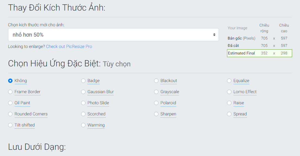Image resolution: width=300 pixels, height=156 pixels.
Task: Select the Lomo Effect radio button
Action: pos(229,92)
